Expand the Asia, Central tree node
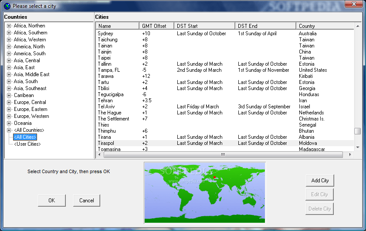Screen dimensions: 366x231 pos(9,60)
